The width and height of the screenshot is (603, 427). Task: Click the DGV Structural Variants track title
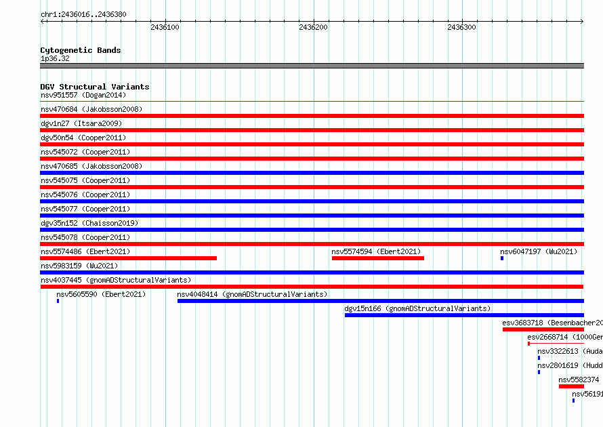tap(95, 87)
